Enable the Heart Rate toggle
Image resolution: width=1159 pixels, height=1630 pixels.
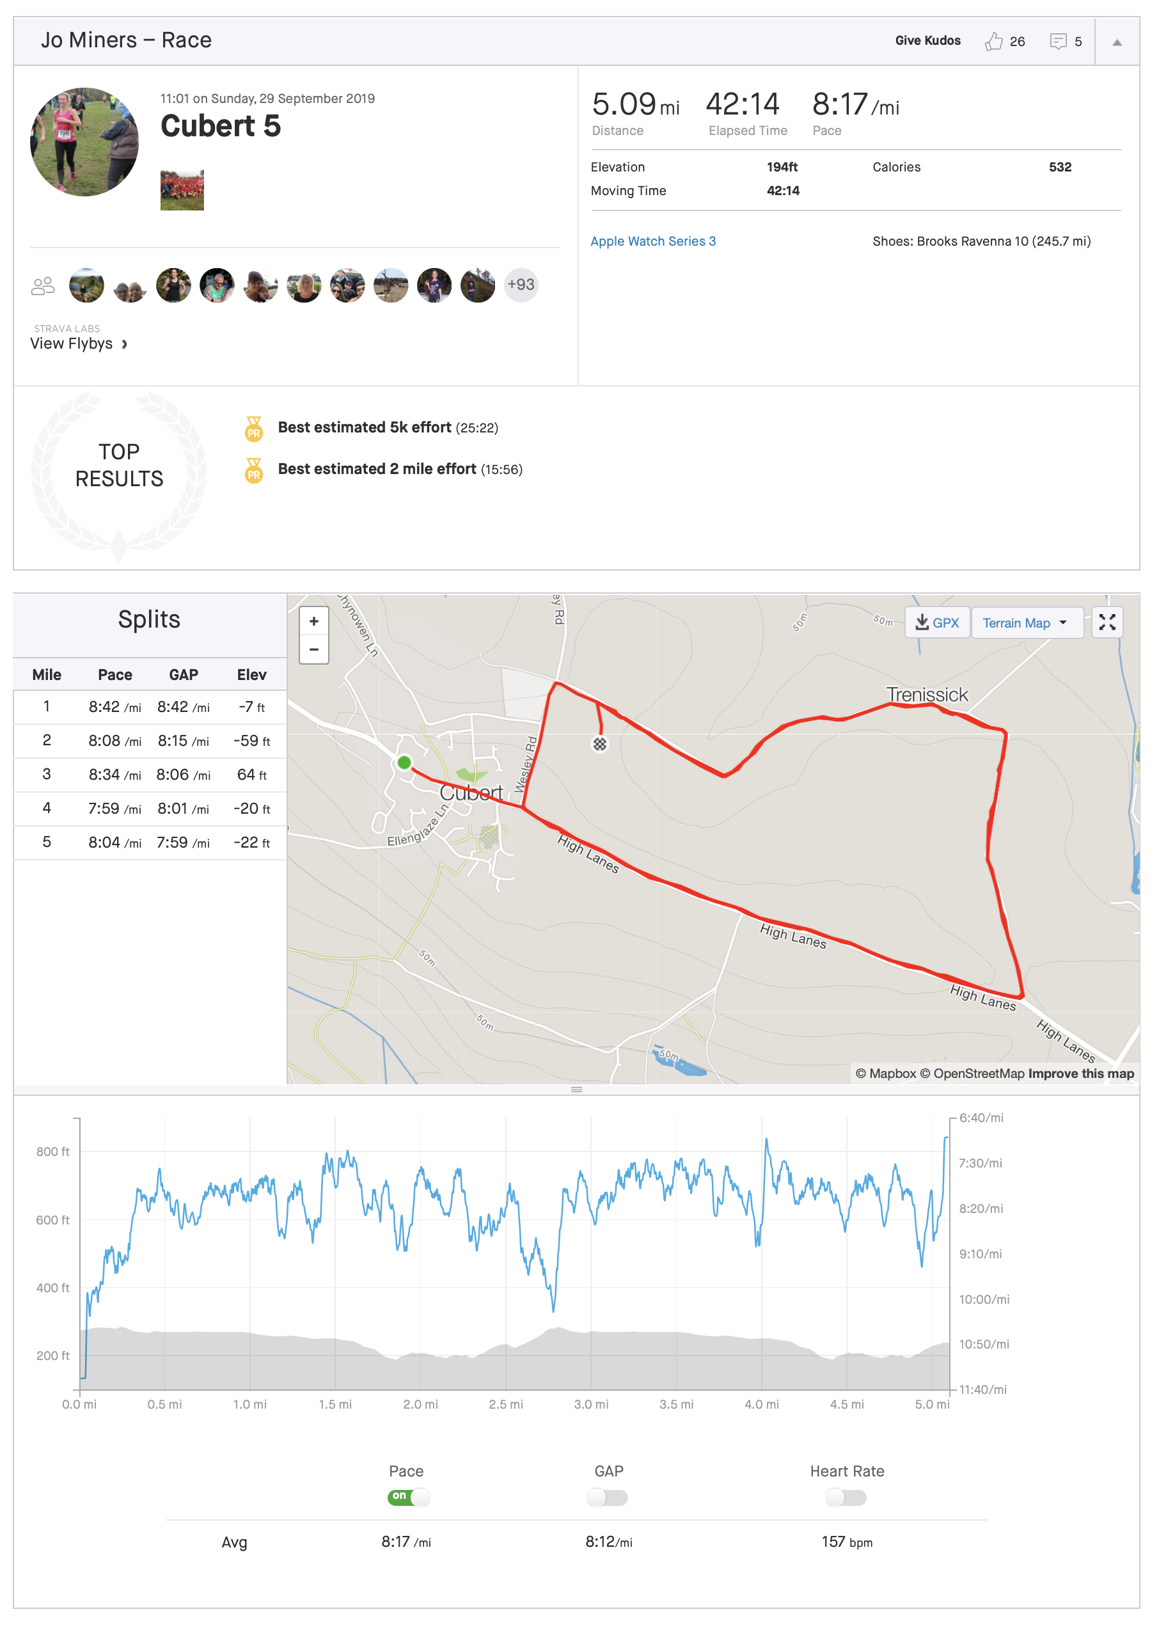tap(846, 1498)
